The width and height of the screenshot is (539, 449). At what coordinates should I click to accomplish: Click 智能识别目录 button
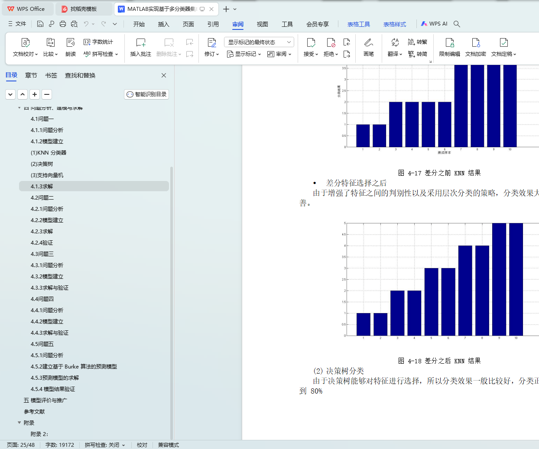(146, 94)
